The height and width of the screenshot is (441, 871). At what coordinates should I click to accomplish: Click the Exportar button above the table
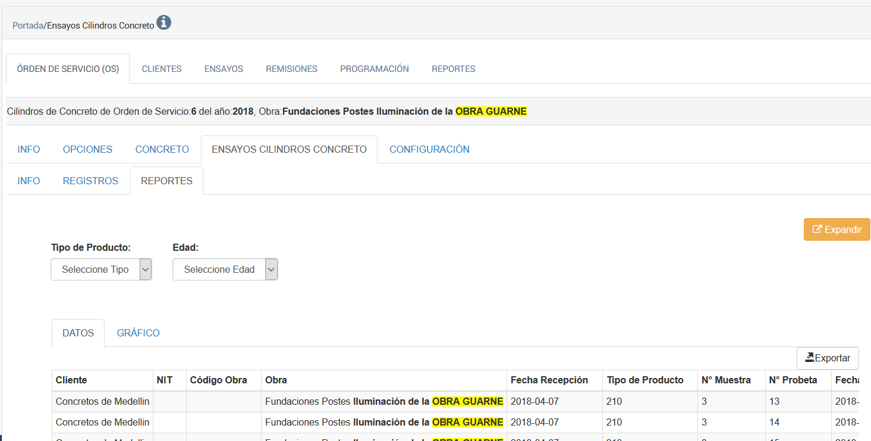[828, 358]
